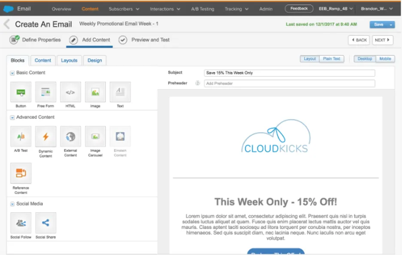Screen dimensions: 402x255
Task: Open the Tracking dropdown menu
Action: pyautogui.click(x=236, y=9)
